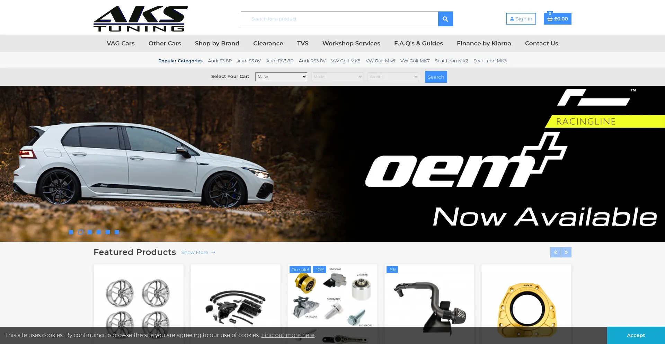This screenshot has width=665, height=344.
Task: Click the AKS Tuning logo
Action: [x=141, y=19]
